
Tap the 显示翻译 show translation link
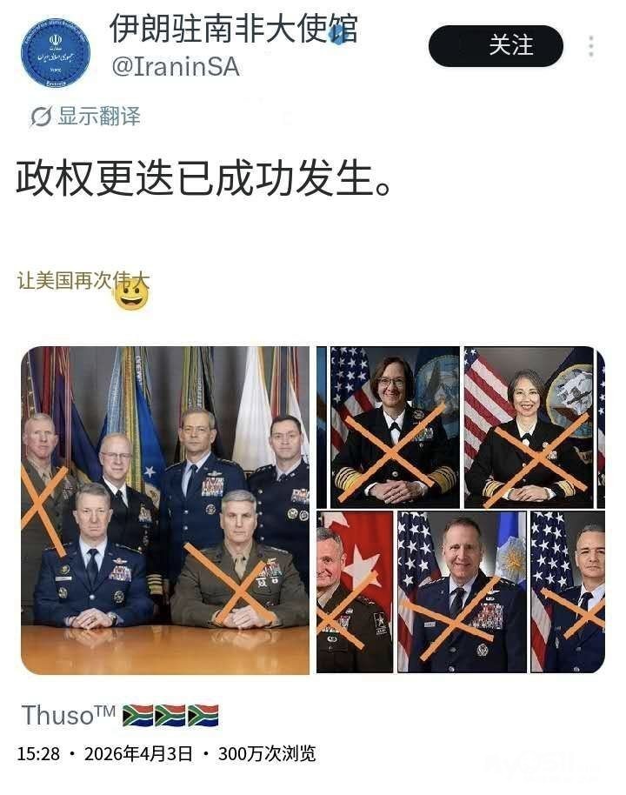coord(99,116)
